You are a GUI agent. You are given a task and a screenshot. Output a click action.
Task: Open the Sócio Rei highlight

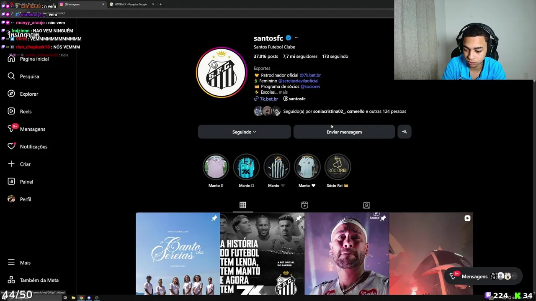(338, 167)
